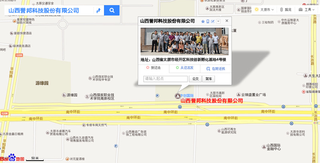Click the Baidu 地图 logo
The image size is (320, 163).
(x=12, y=158)
